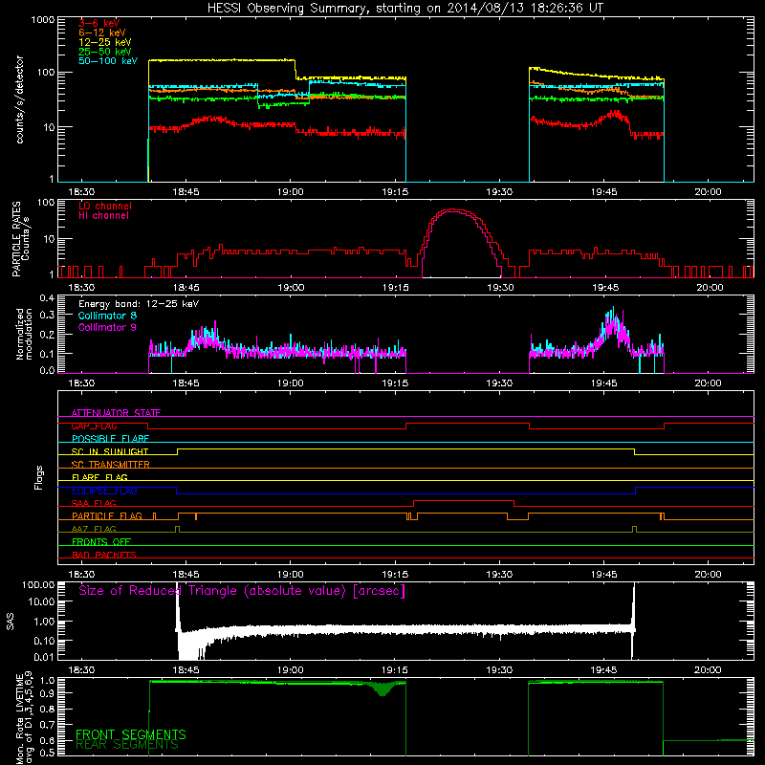Click the PARTICLE_FLAG label

click(107, 516)
